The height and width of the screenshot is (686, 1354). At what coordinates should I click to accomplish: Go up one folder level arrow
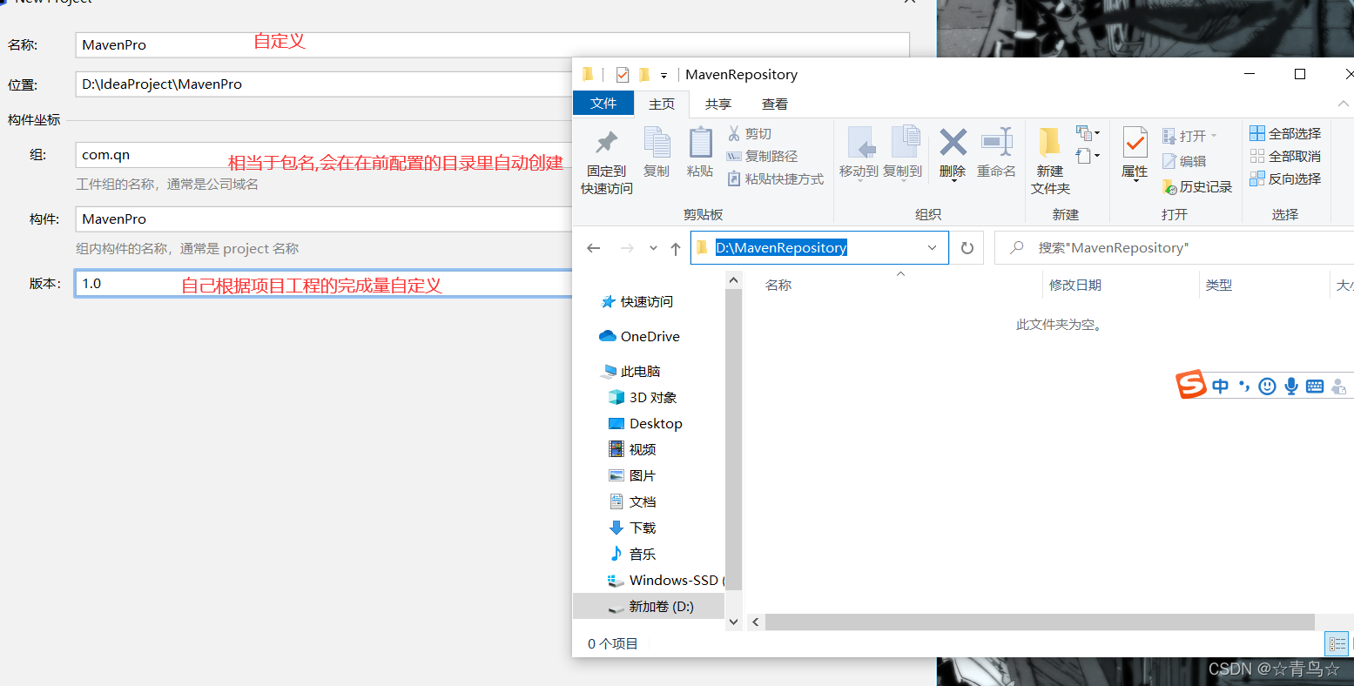click(x=676, y=248)
